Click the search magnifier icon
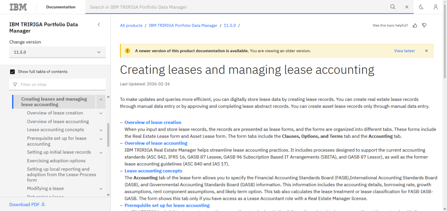Viewport: 447px width, 211px height. coord(392,7)
